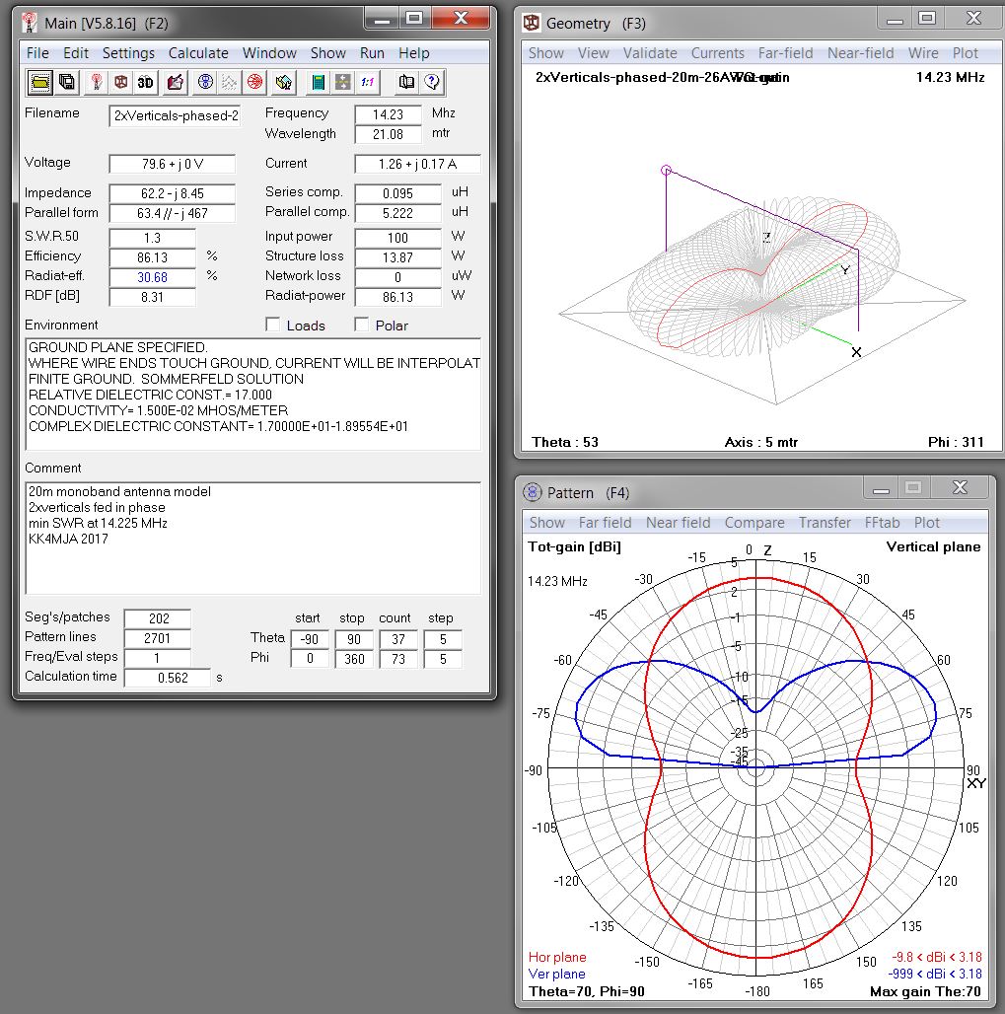The height and width of the screenshot is (1014, 1005).
Task: Click the Near field option in Pattern window
Action: coord(679,523)
